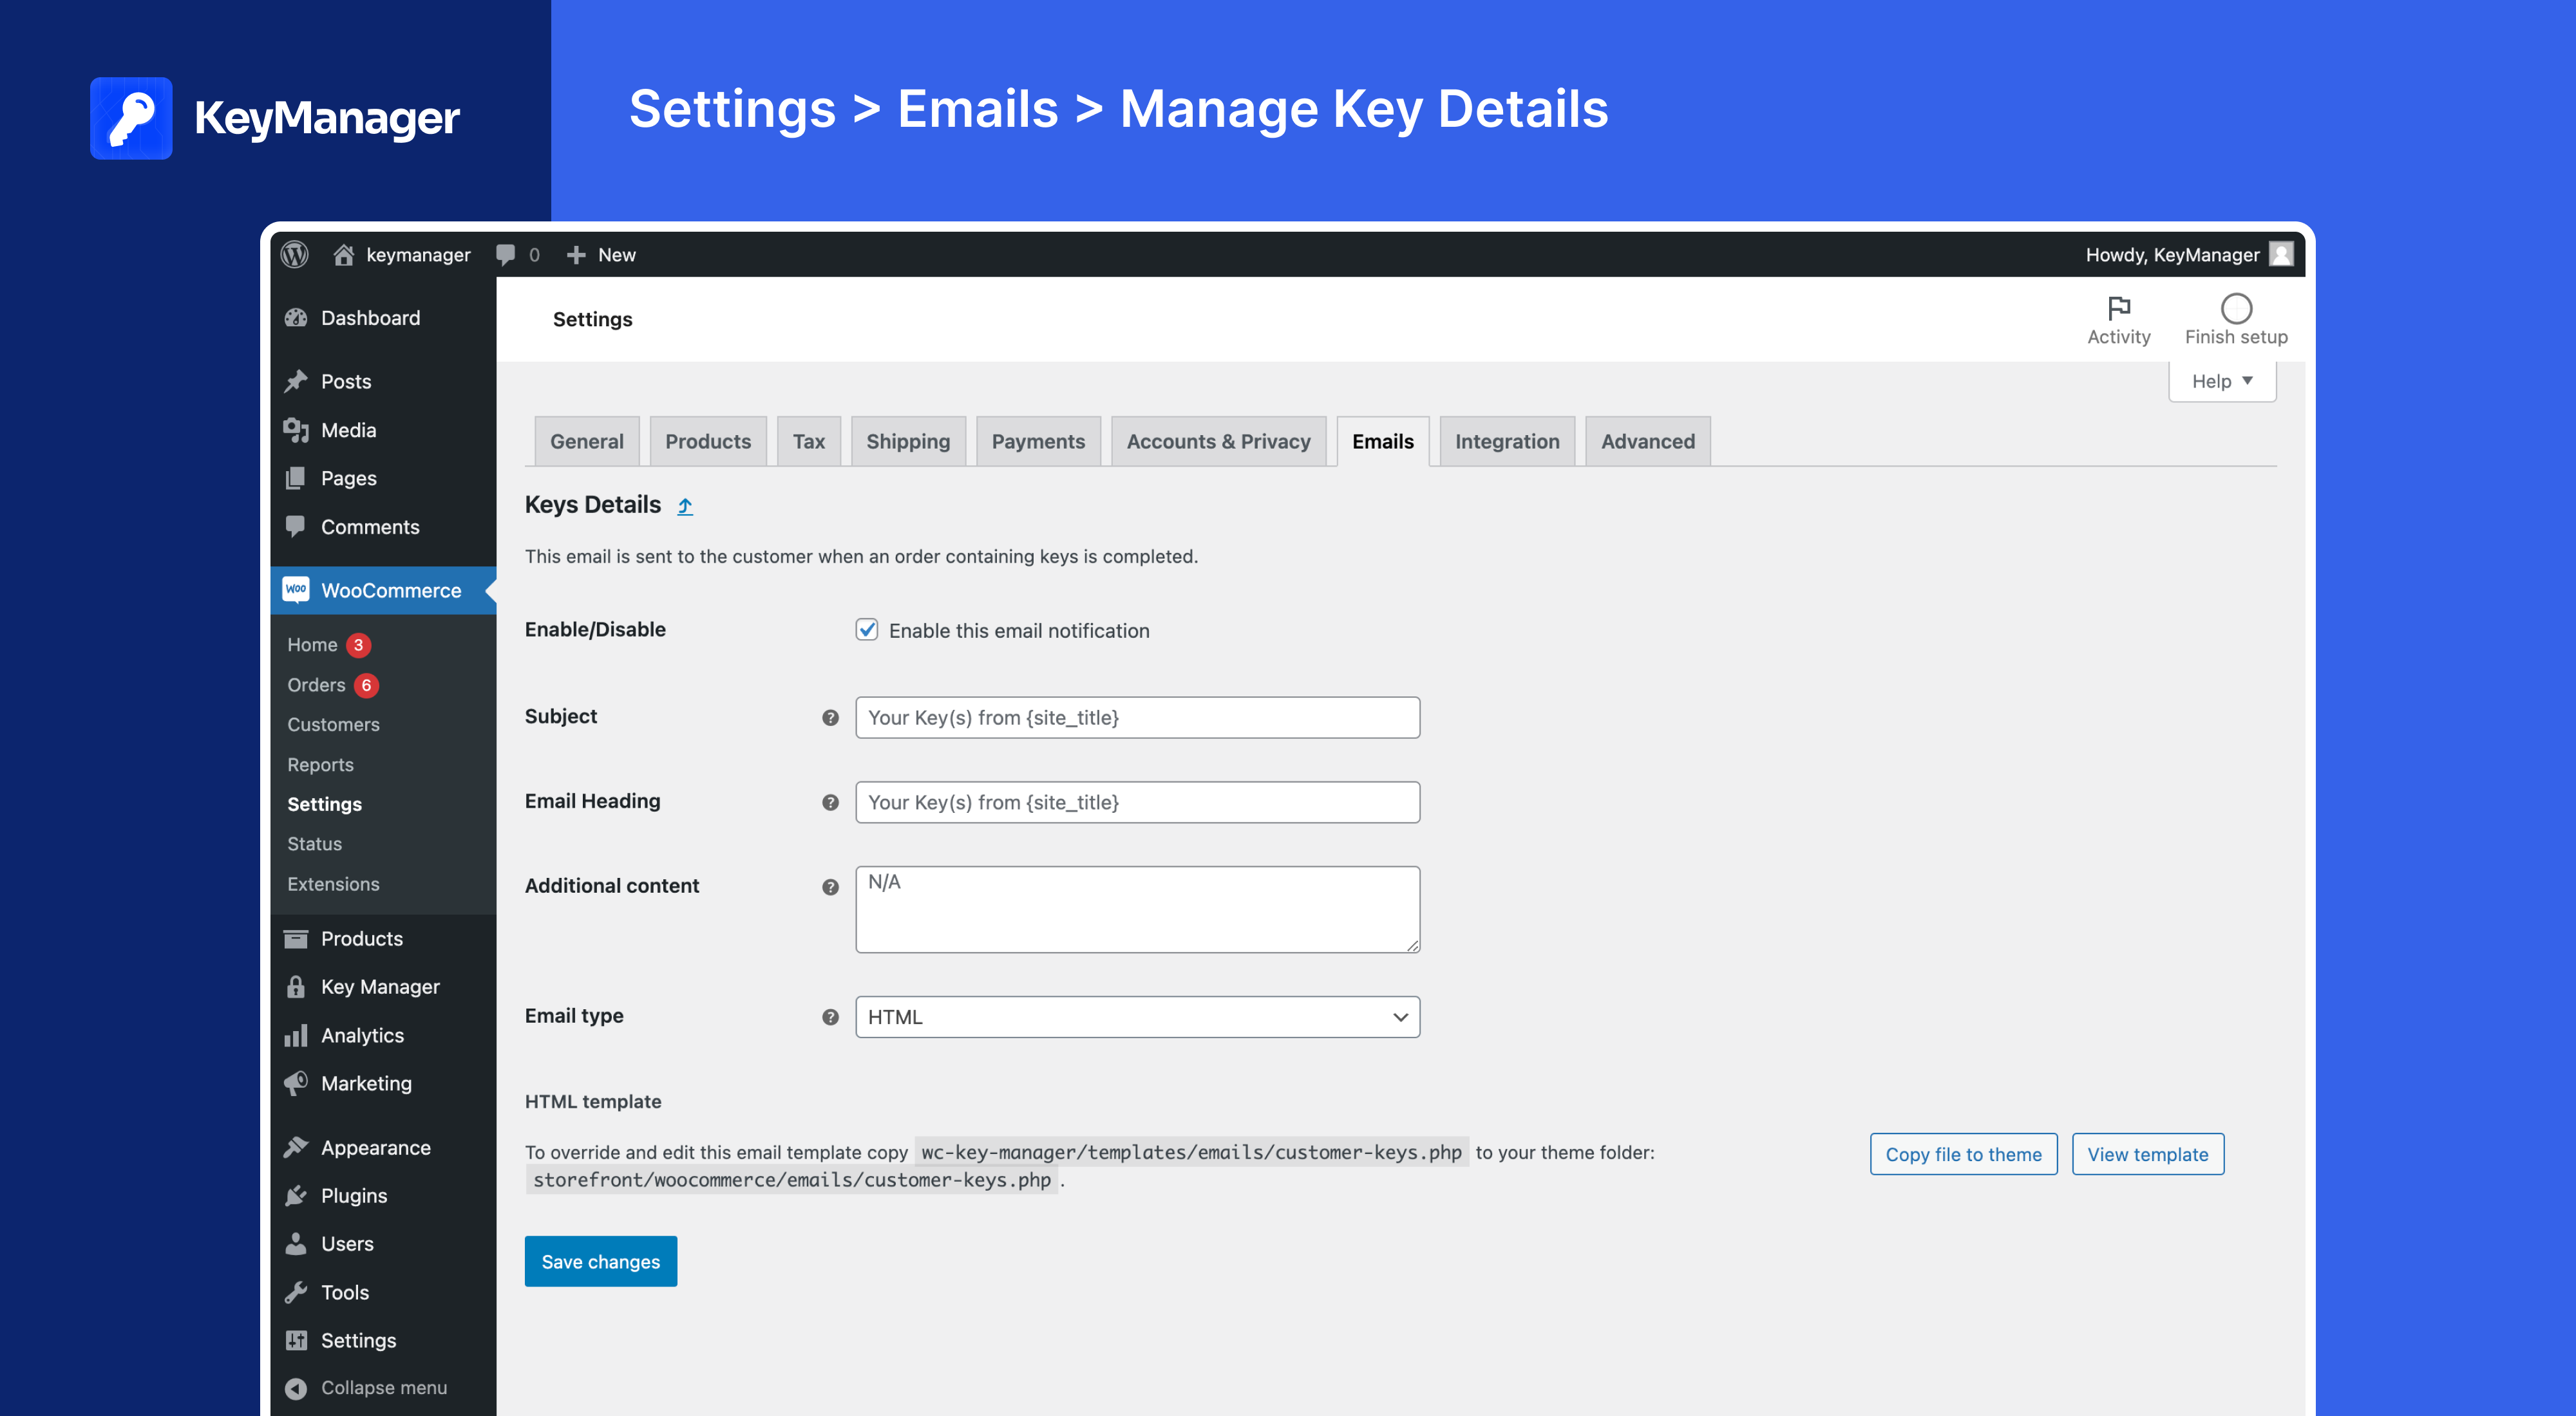2576x1416 pixels.
Task: Focus the Subject input field
Action: click(1137, 718)
